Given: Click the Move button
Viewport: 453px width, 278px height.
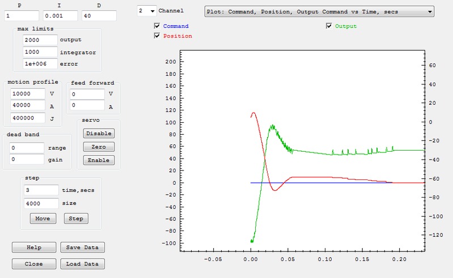Looking at the screenshot, I should pos(43,219).
